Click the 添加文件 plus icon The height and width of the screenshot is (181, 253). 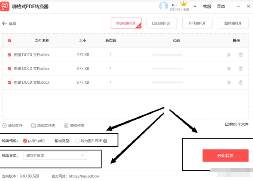pyautogui.click(x=4, y=125)
